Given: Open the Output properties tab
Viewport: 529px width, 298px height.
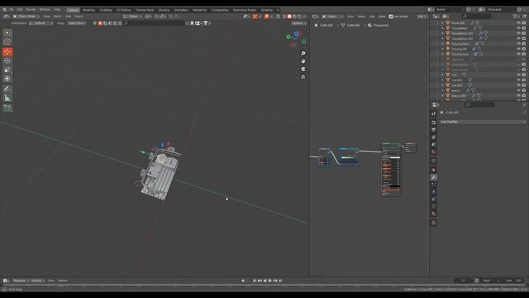Looking at the screenshot, I should [x=433, y=130].
